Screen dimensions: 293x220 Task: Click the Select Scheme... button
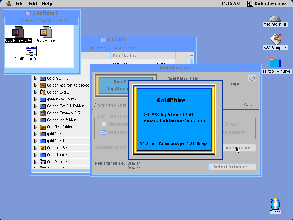[232, 167]
